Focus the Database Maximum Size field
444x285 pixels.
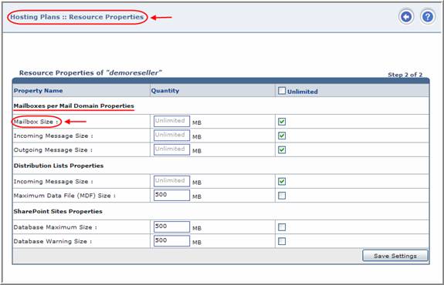point(171,226)
